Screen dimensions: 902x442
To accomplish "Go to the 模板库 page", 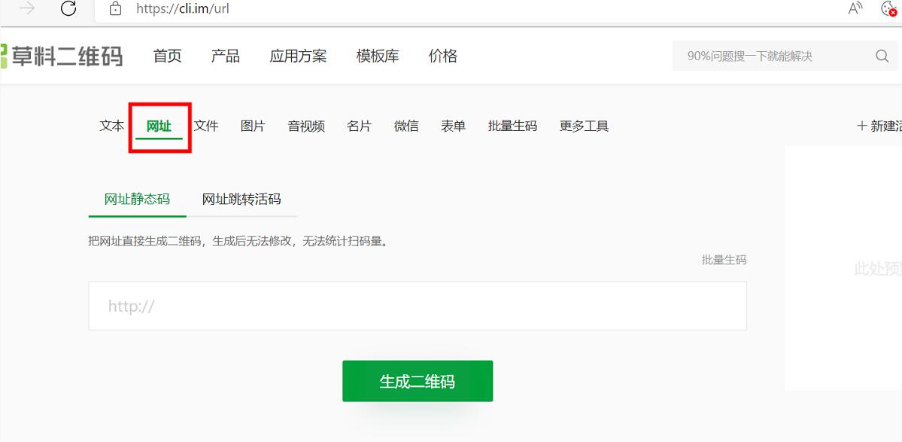I will pyautogui.click(x=378, y=56).
